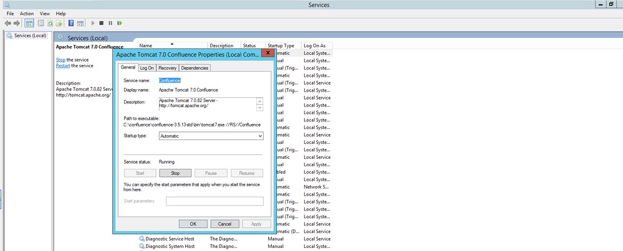This screenshot has width=623, height=251.
Task: Switch to the Log On tab
Action: pos(147,68)
